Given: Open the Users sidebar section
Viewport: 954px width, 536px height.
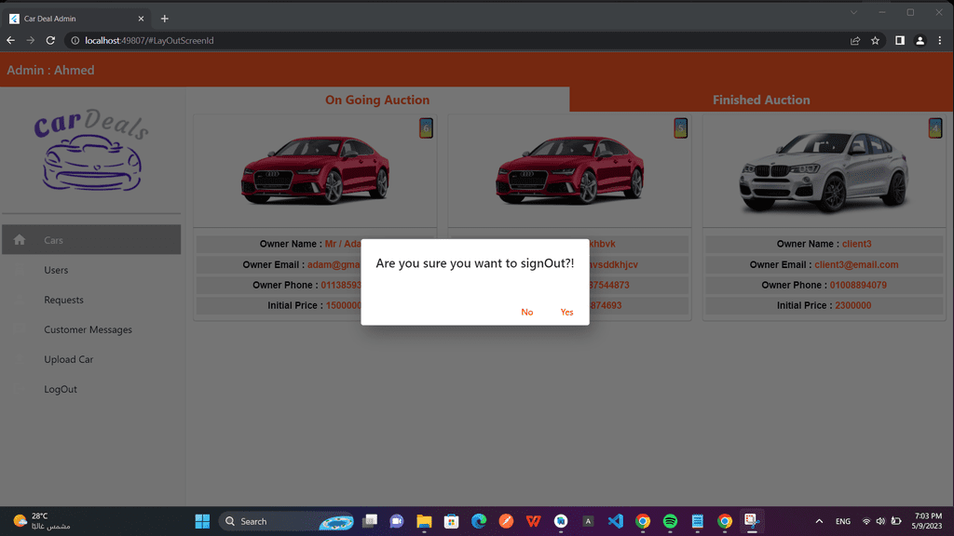Looking at the screenshot, I should (91, 270).
